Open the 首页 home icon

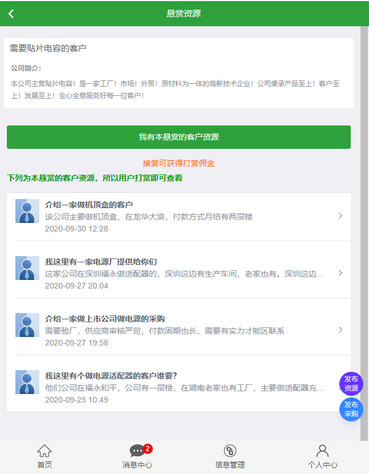(x=44, y=450)
